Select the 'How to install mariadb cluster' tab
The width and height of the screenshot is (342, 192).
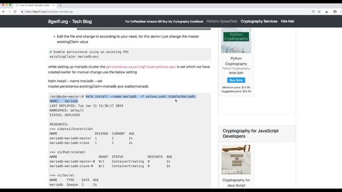click(35, 5)
